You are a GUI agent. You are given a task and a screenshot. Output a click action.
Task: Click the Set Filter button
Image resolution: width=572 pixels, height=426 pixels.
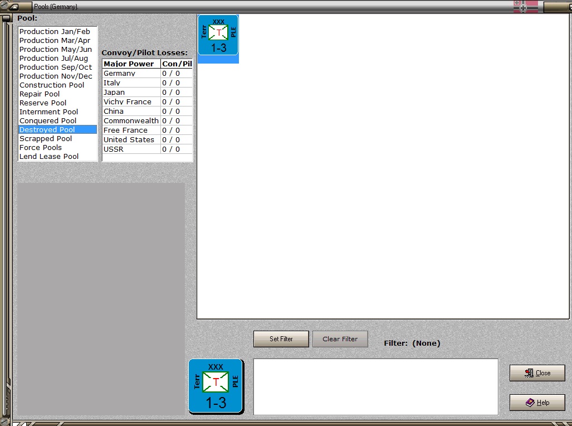pyautogui.click(x=281, y=339)
